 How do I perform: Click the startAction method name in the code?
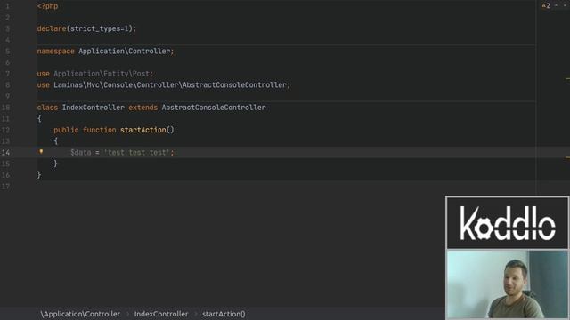coord(142,130)
